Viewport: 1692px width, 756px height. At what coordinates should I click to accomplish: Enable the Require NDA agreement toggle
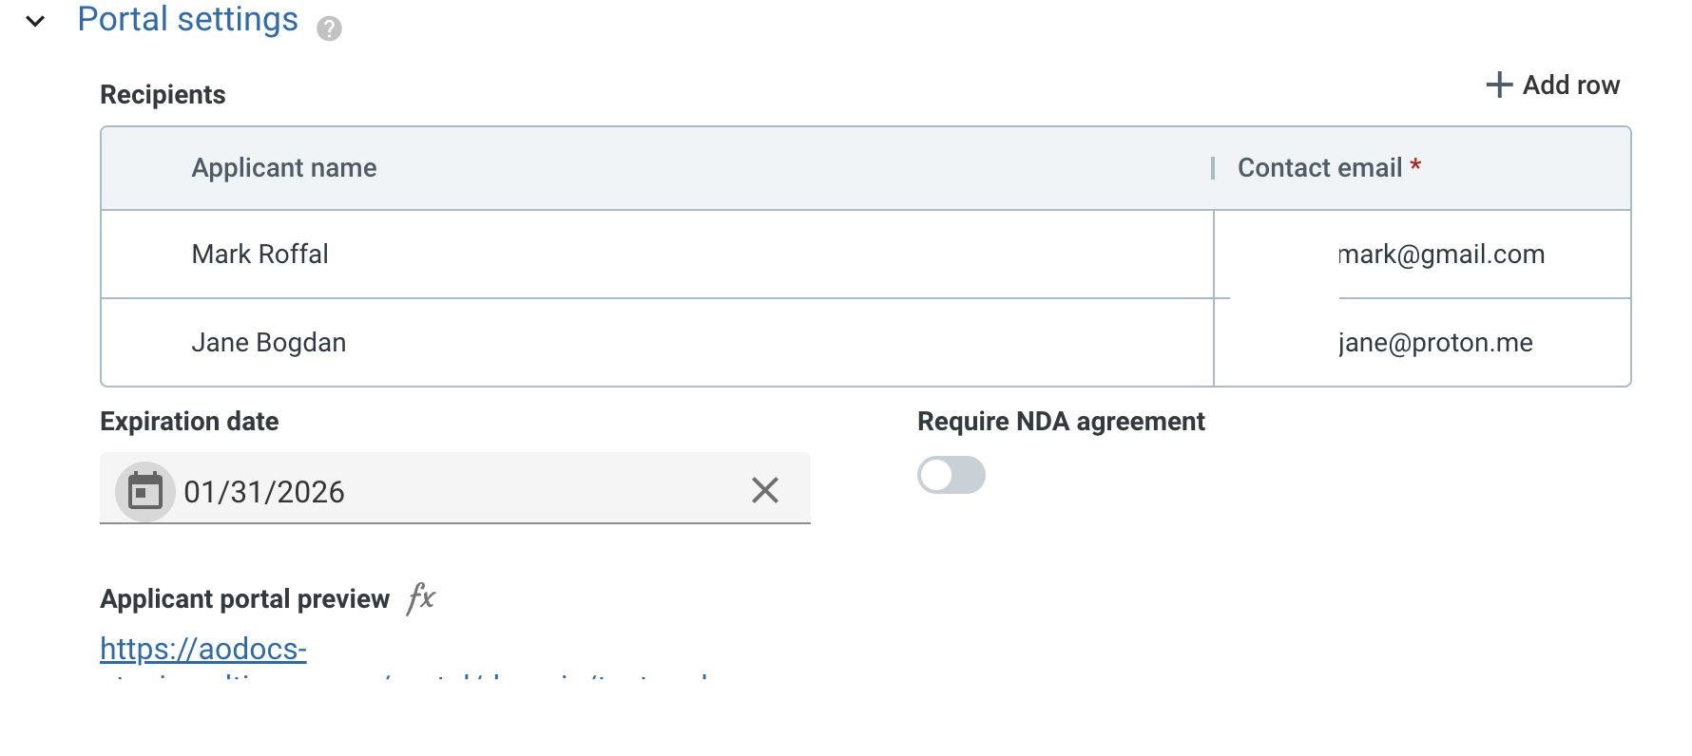tap(952, 475)
